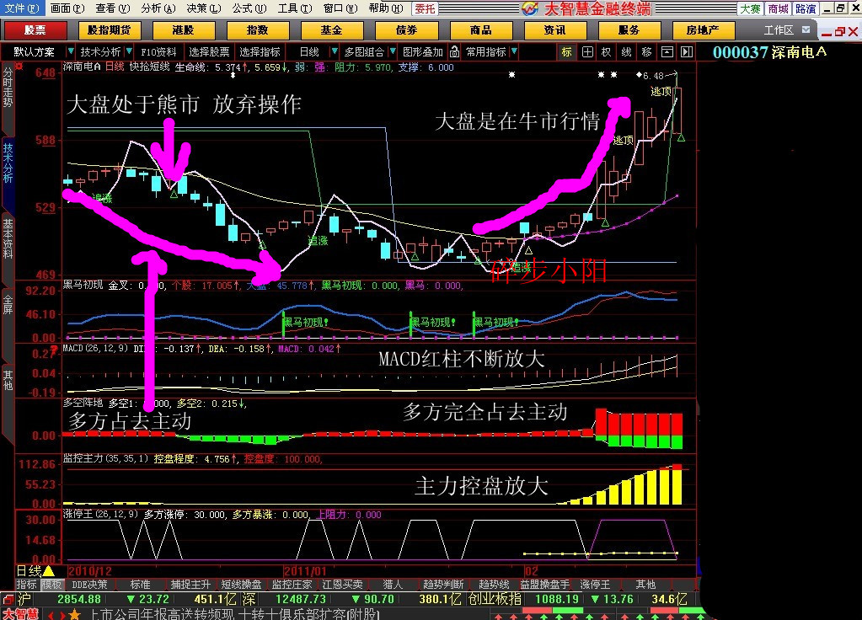Select the 资讯 tab
This screenshot has height=620, width=862.
point(555,30)
